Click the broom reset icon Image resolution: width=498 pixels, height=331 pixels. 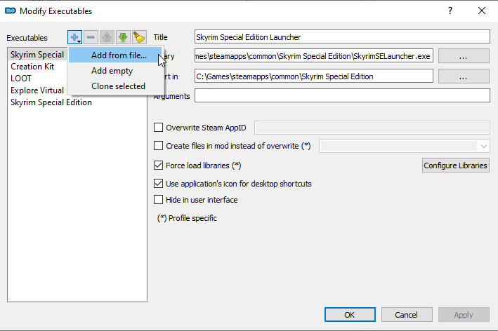(x=139, y=37)
